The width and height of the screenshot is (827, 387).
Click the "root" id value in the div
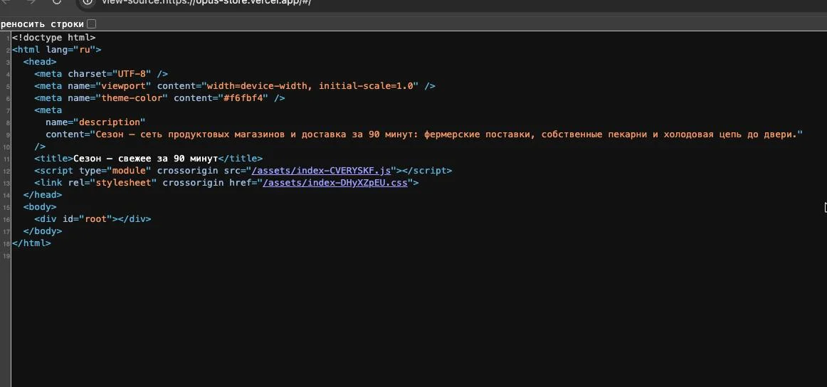click(x=95, y=219)
